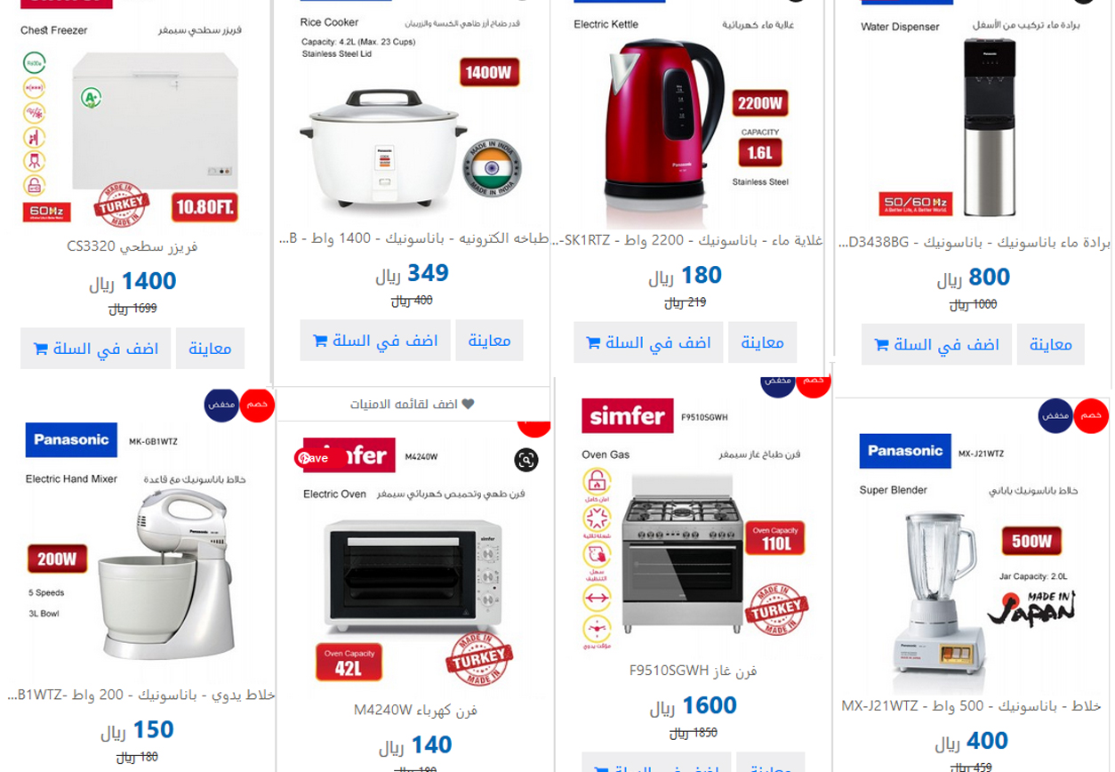
Task: Click the blue مخفض badge on hand mixer
Action: (221, 405)
